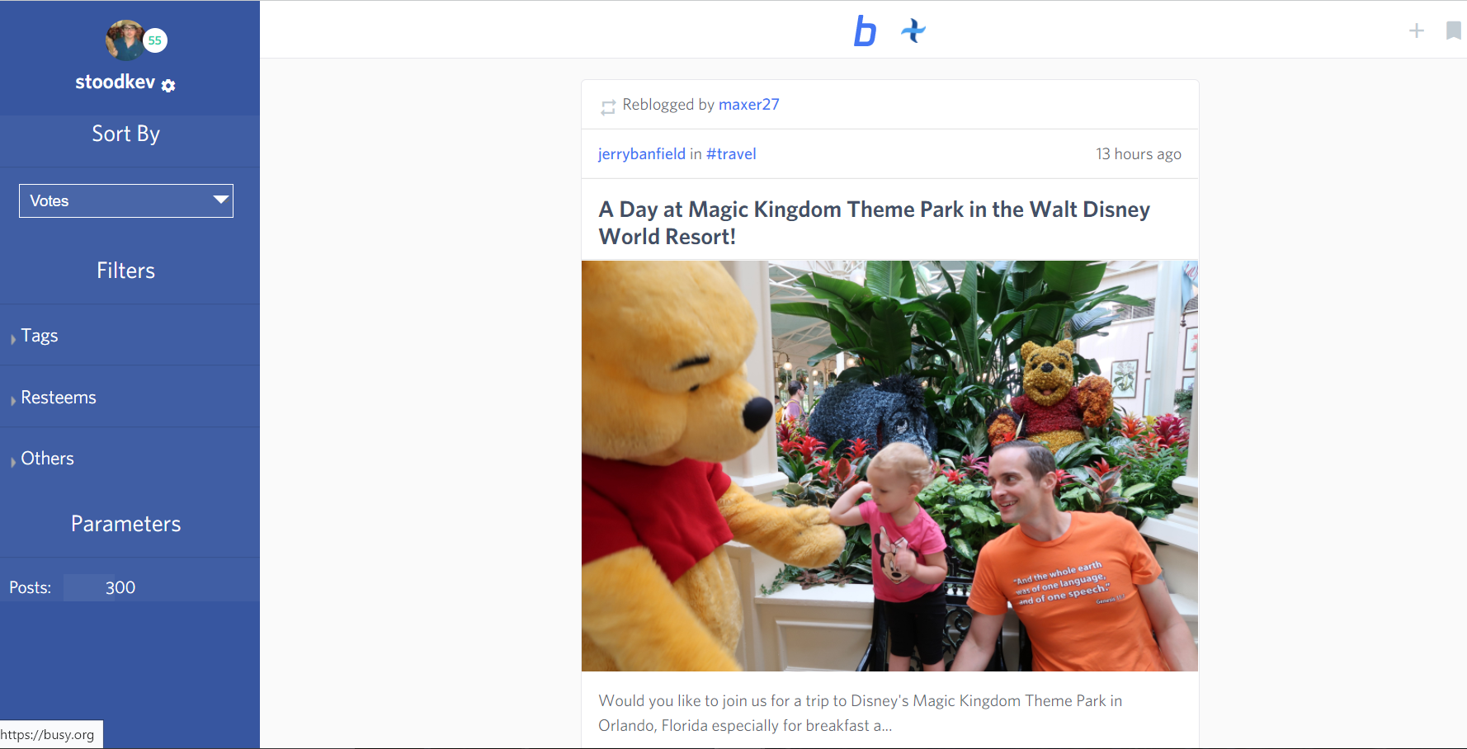The width and height of the screenshot is (1467, 749).
Task: Click the blue plus-shaped extension logo
Action: pyautogui.click(x=913, y=31)
